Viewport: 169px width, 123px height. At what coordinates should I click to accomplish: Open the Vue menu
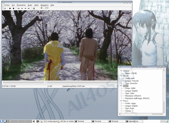click(x=13, y=5)
